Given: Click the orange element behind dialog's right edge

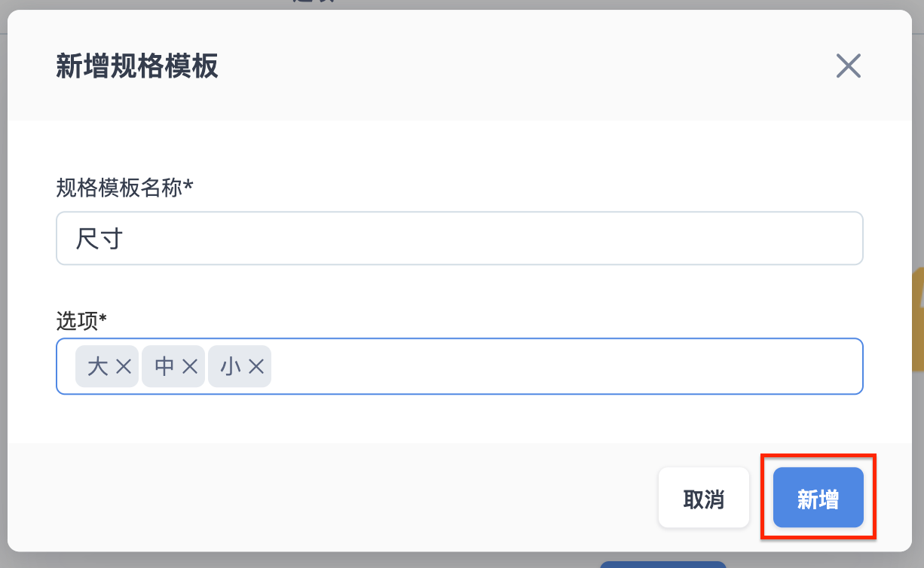Looking at the screenshot, I should pyautogui.click(x=918, y=320).
